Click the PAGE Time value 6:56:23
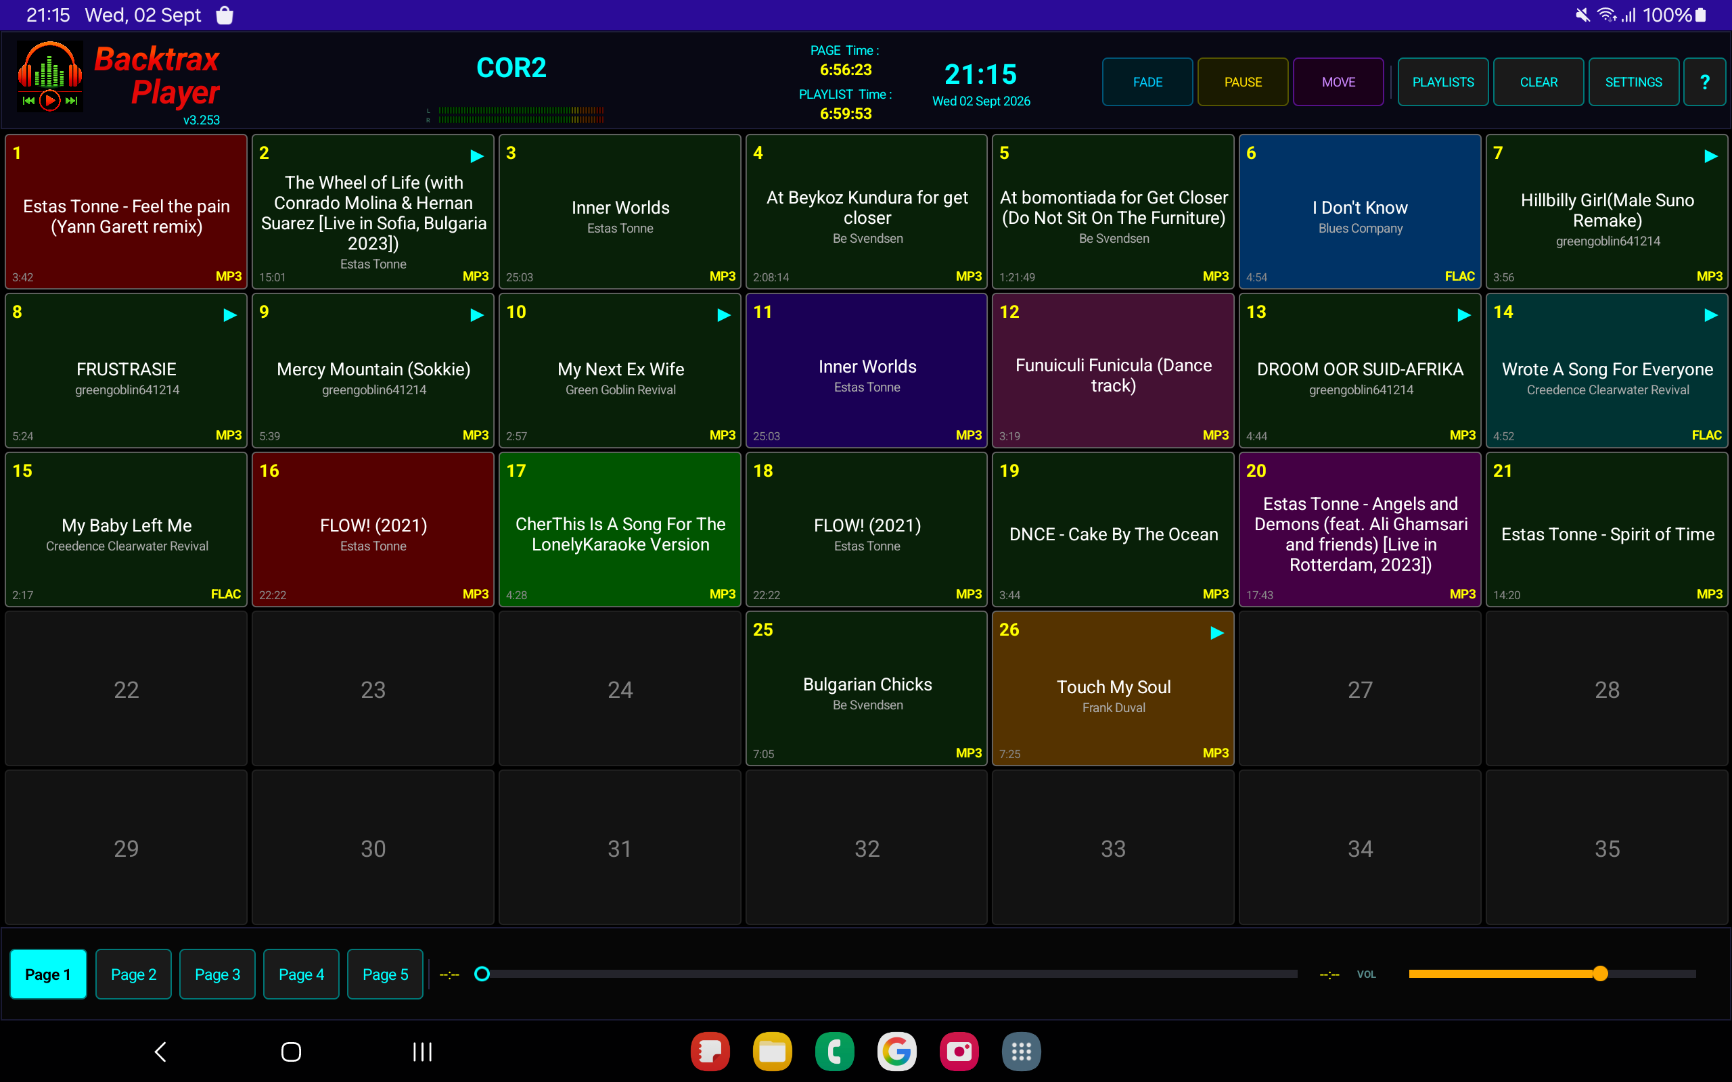The height and width of the screenshot is (1082, 1732). click(x=845, y=70)
